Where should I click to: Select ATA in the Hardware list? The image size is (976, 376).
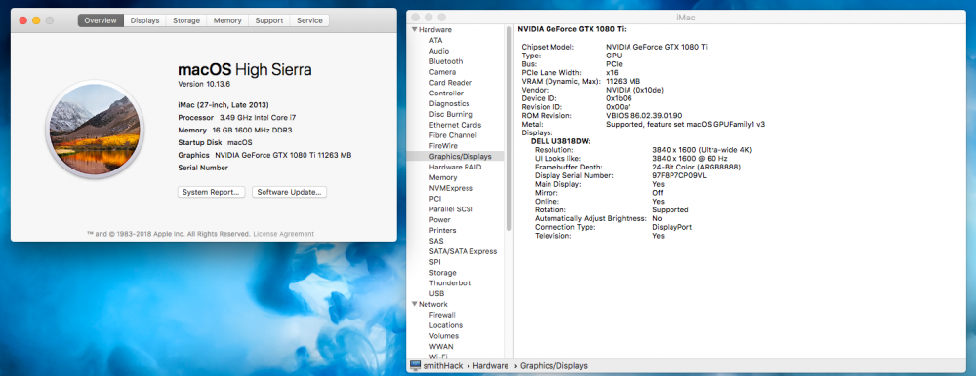click(435, 40)
